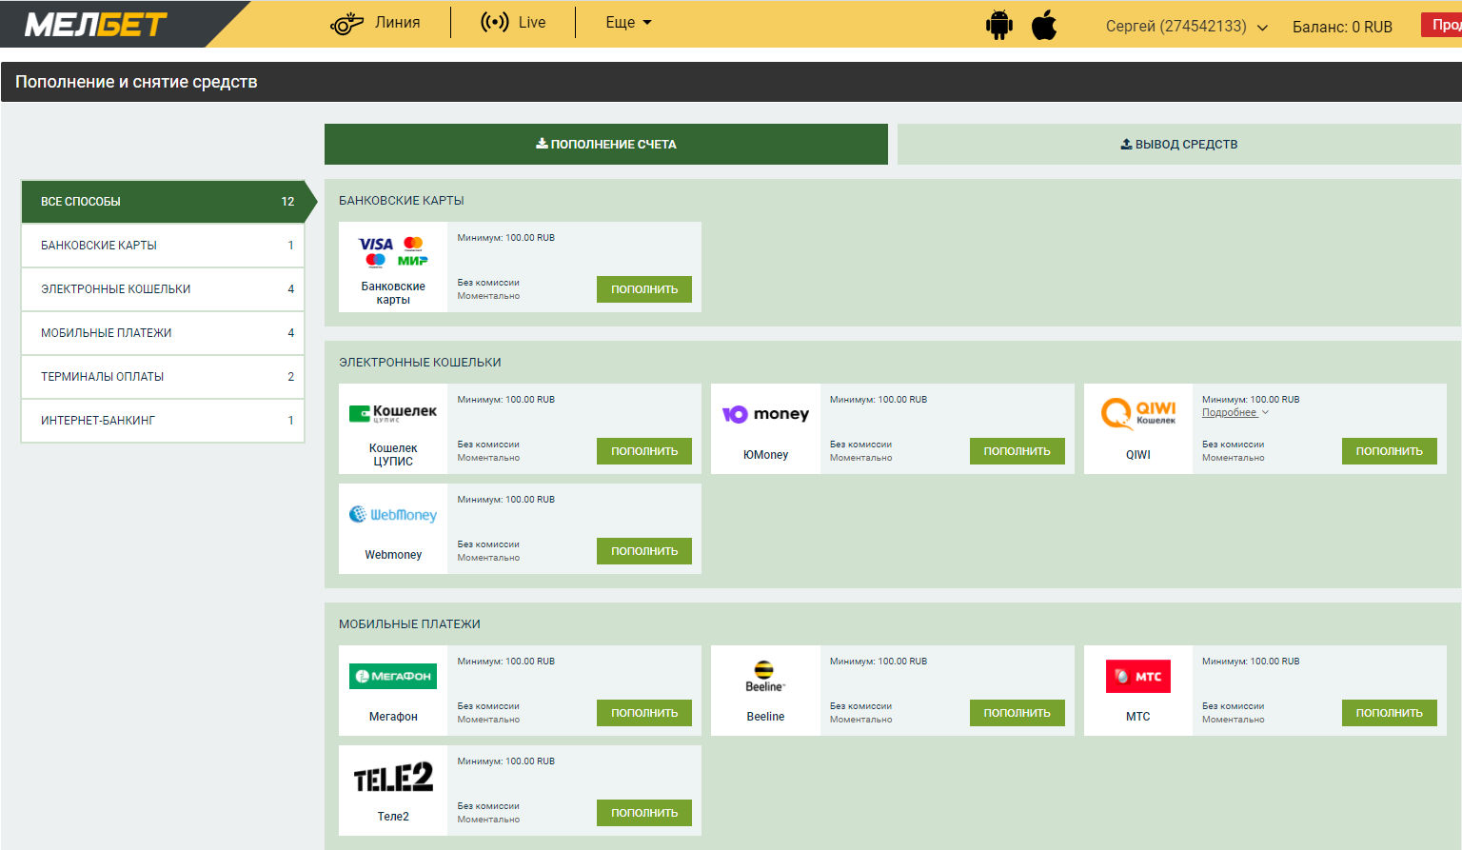Image resolution: width=1462 pixels, height=850 pixels.
Task: Click the Теле2 caption under the logo
Action: pyautogui.click(x=393, y=817)
